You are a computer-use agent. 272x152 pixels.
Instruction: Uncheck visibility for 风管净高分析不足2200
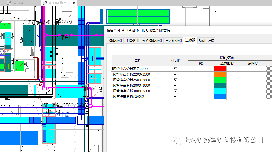pos(175,69)
